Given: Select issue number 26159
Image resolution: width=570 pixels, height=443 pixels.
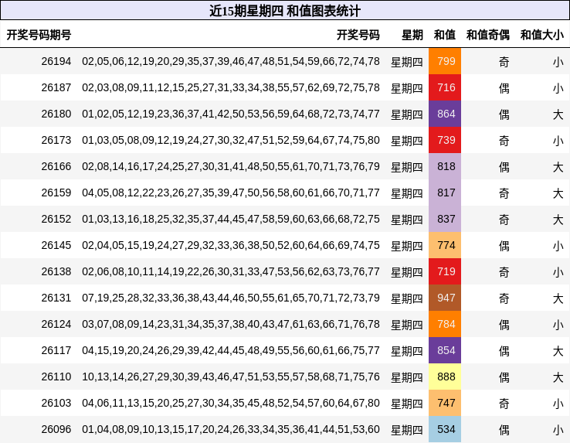Looking at the screenshot, I should tap(56, 193).
